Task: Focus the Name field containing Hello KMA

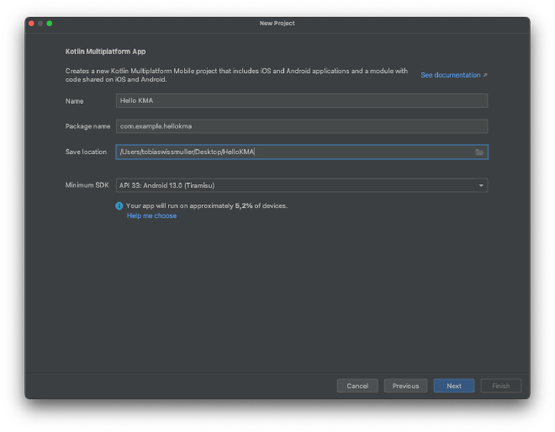Action: point(301,101)
